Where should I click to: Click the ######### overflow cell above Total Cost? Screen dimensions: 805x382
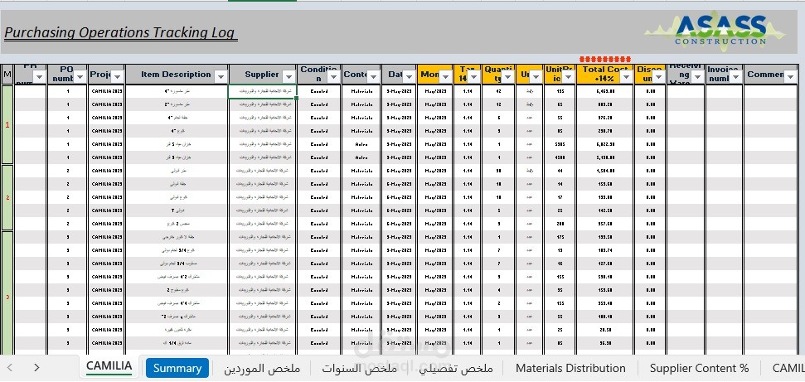point(604,60)
